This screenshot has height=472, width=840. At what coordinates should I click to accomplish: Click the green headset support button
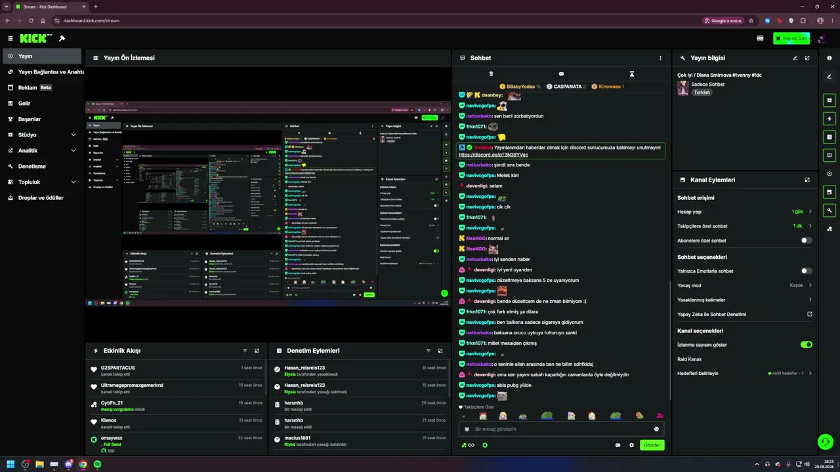(826, 442)
